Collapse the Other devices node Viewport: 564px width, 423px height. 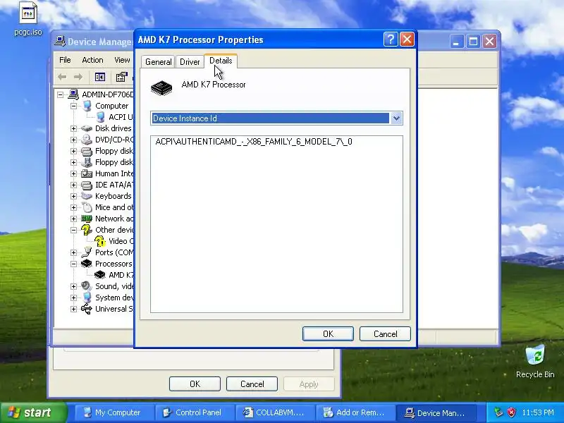tap(74, 230)
